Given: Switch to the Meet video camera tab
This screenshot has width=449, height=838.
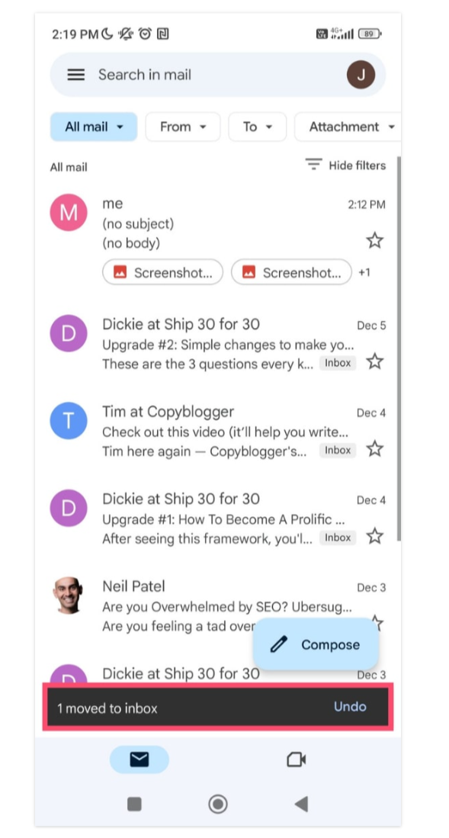Looking at the screenshot, I should tap(296, 759).
